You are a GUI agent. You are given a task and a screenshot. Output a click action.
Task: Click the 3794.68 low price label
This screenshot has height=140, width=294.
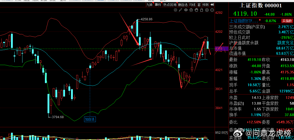tap(57, 117)
